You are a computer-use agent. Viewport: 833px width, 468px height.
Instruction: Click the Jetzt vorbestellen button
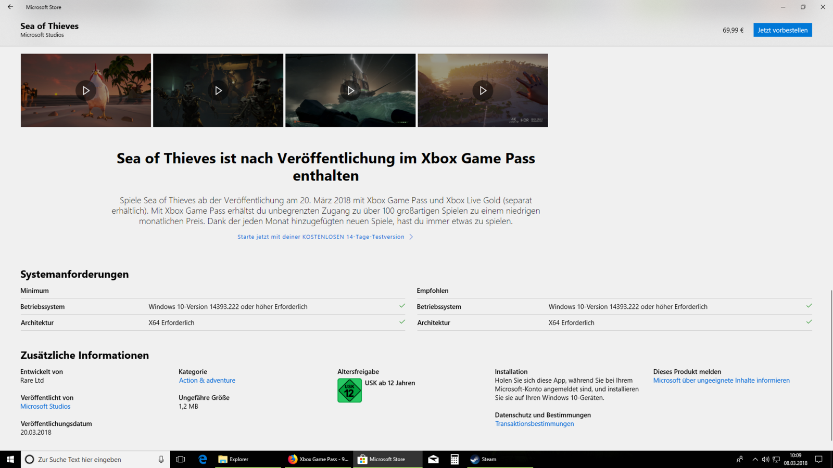pos(782,30)
